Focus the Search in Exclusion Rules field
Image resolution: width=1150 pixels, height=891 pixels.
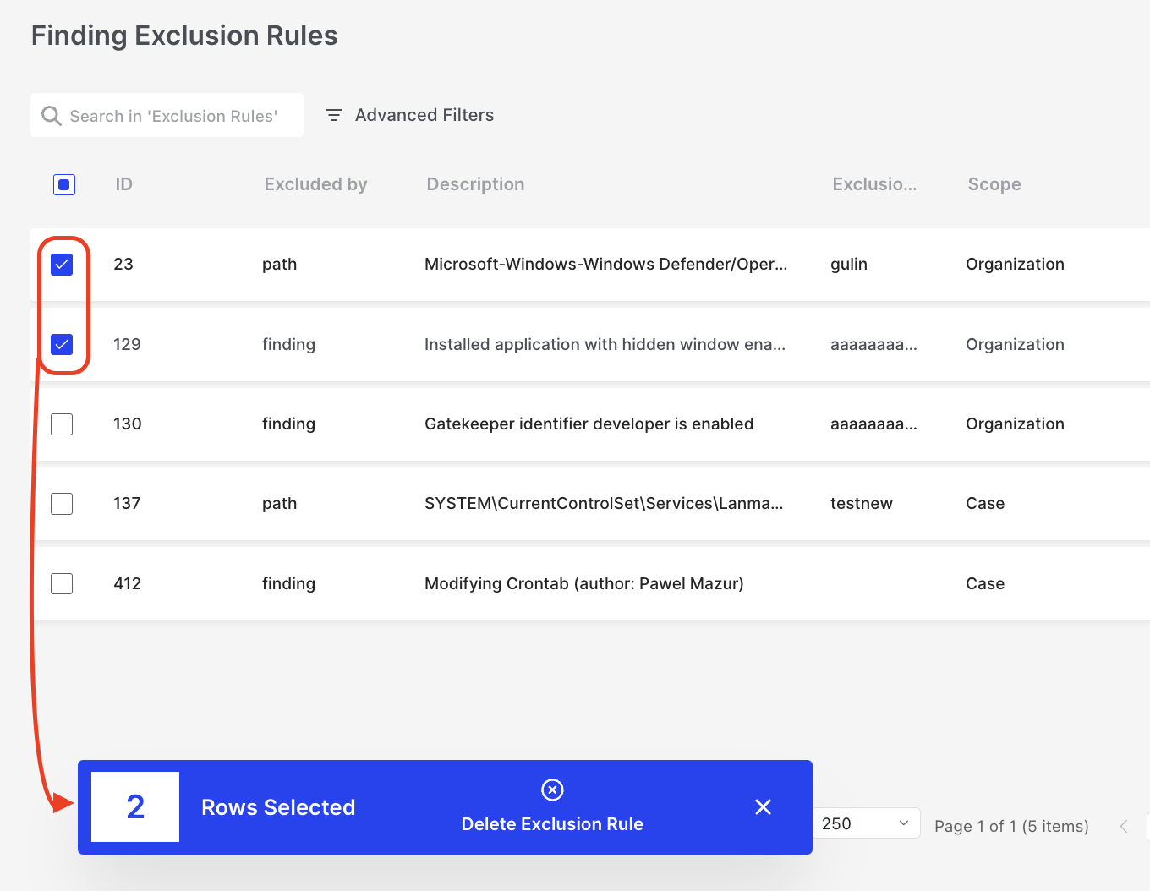click(x=173, y=116)
